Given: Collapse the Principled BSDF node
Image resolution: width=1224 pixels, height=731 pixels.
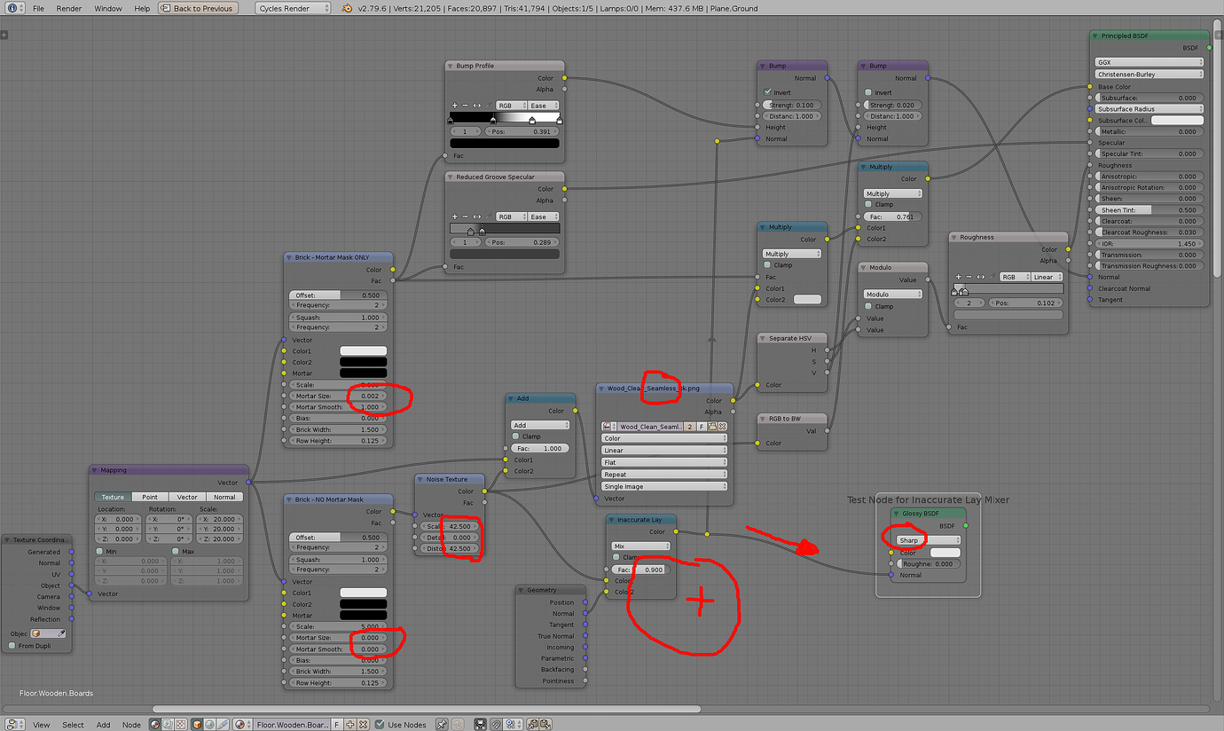Looking at the screenshot, I should [1097, 35].
